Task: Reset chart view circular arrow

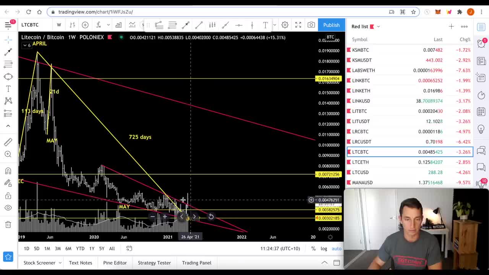Action: coord(211,217)
